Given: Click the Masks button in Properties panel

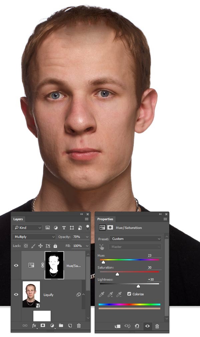Looking at the screenshot, I should click(110, 228).
